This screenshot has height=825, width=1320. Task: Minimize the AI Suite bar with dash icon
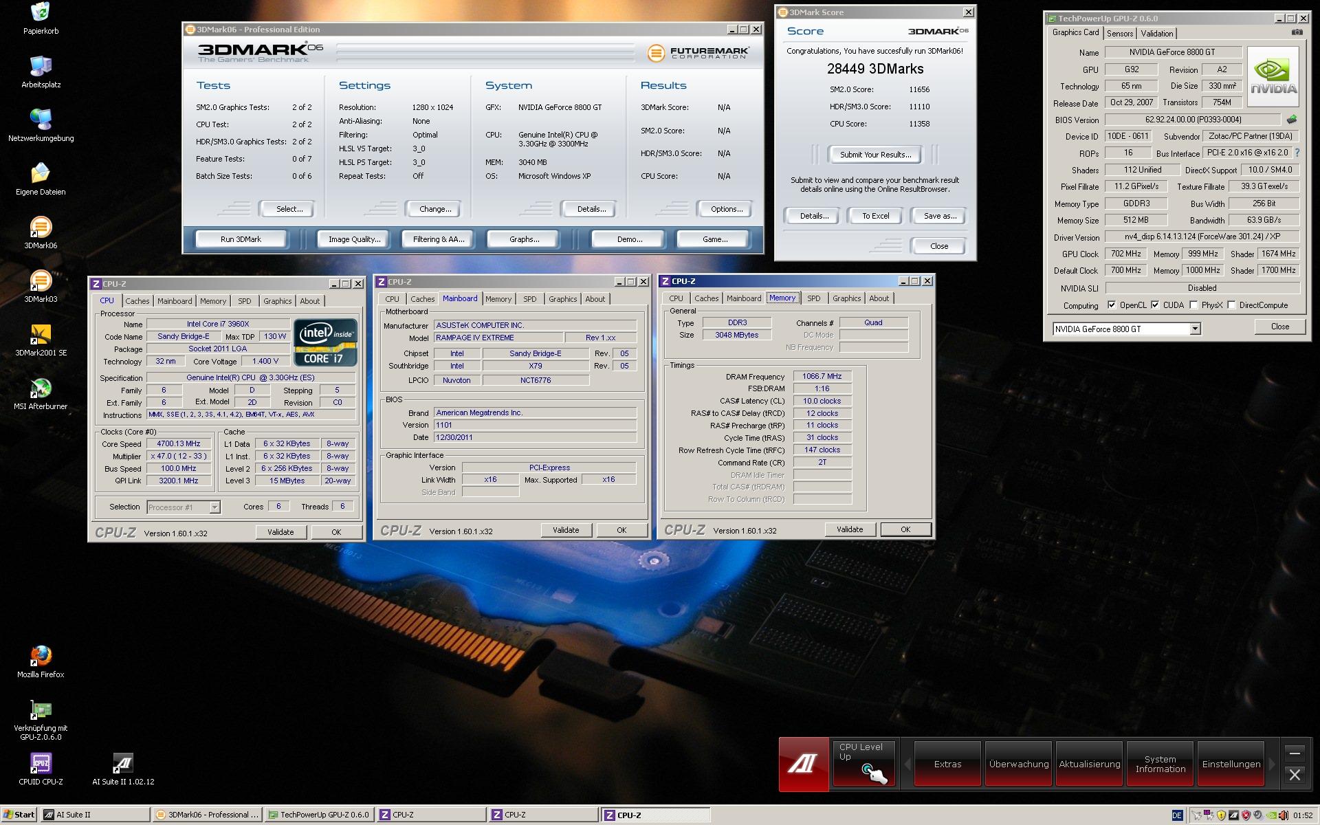1295,752
